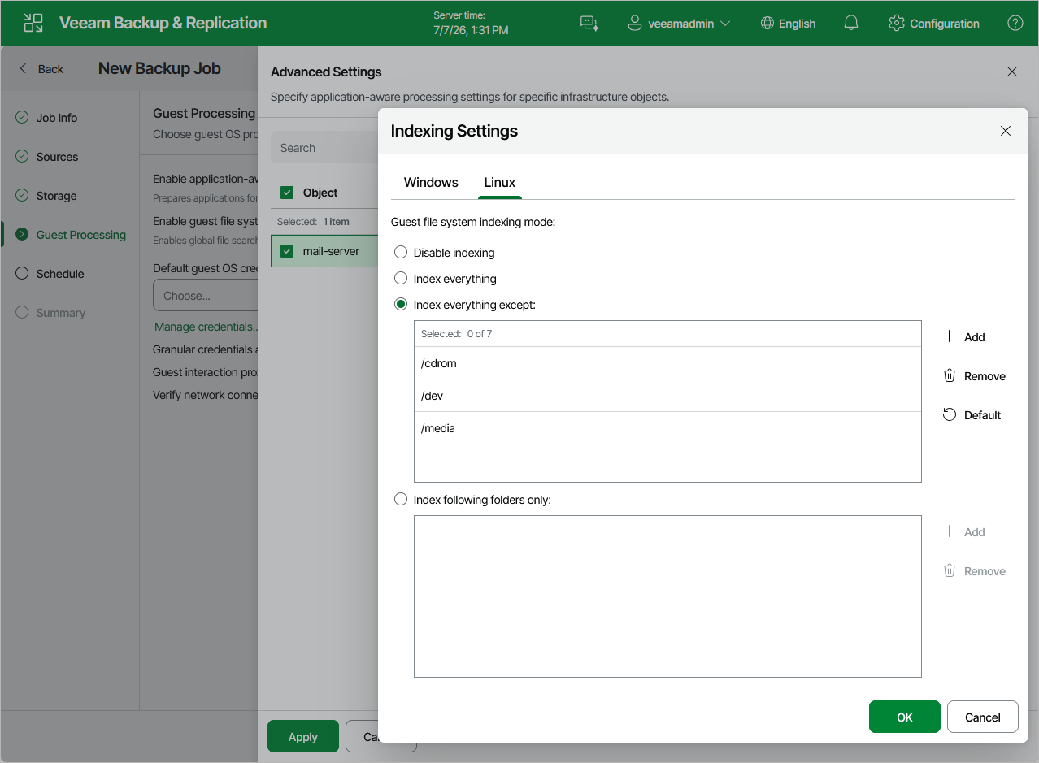Click the 'Selected: 0 of 7' text
Viewport: 1039px width, 763px height.
pos(456,334)
